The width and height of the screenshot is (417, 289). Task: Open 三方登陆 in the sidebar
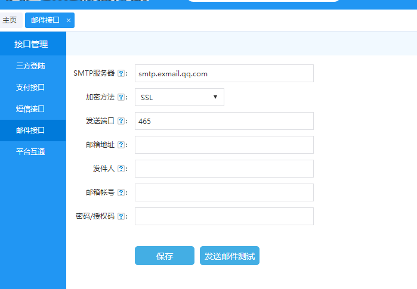click(30, 66)
